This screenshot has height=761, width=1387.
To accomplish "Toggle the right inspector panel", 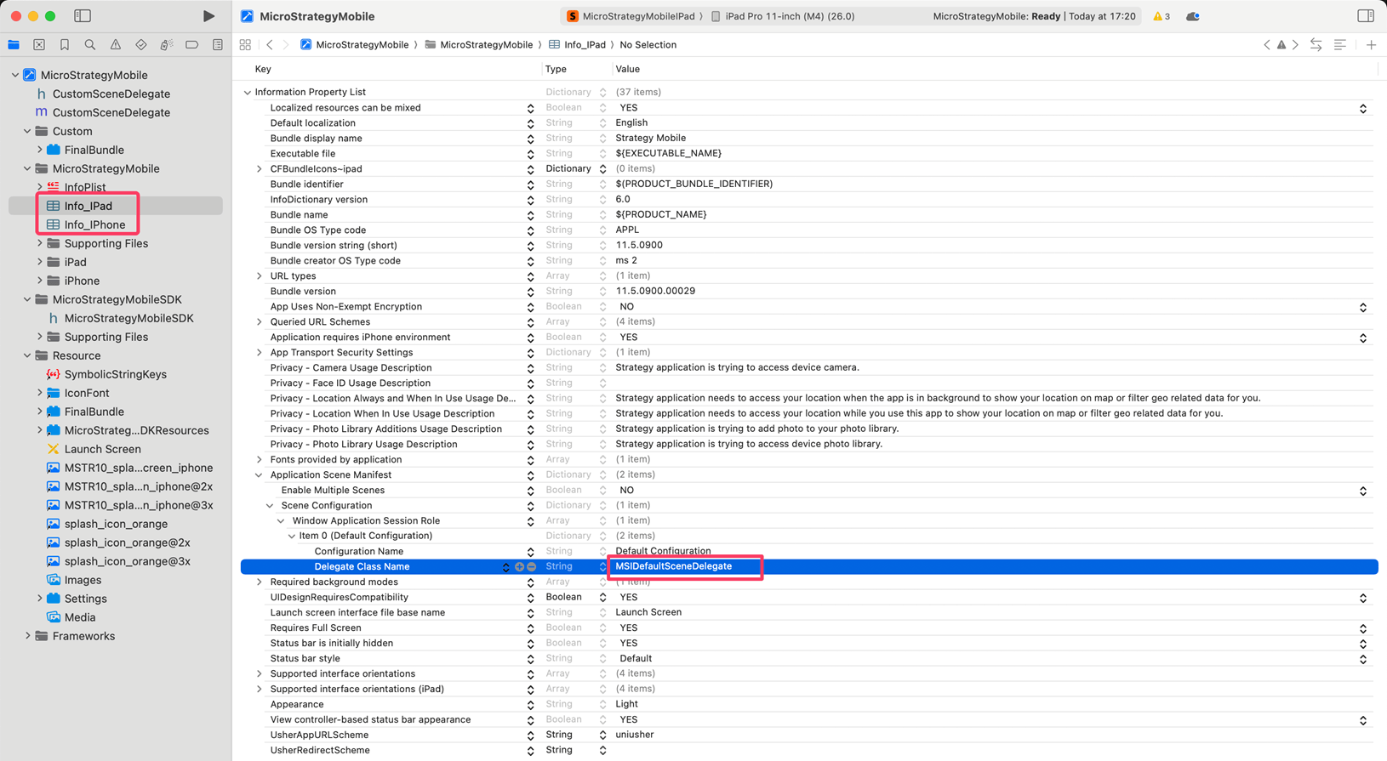I will [1365, 16].
